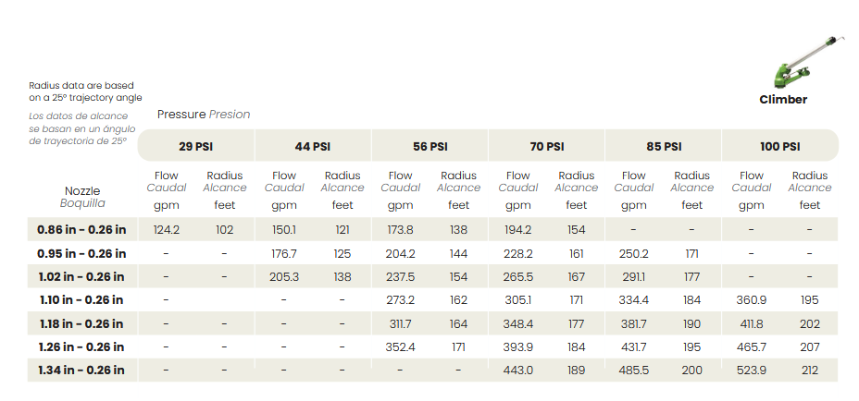Click the 1.26 in - 0.26 in nozzle row
This screenshot has height=401, width=859.
[x=81, y=346]
